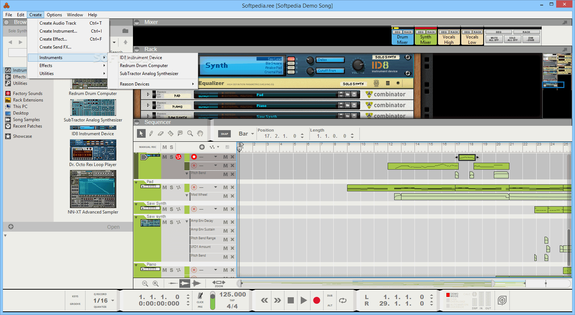Viewport: 575px width, 315px height.
Task: Click the fast forward transport button
Action: [x=278, y=300]
